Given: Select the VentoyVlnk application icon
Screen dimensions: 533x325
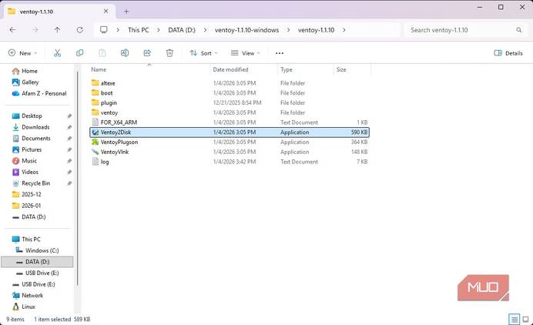Looking at the screenshot, I should [x=96, y=152].
